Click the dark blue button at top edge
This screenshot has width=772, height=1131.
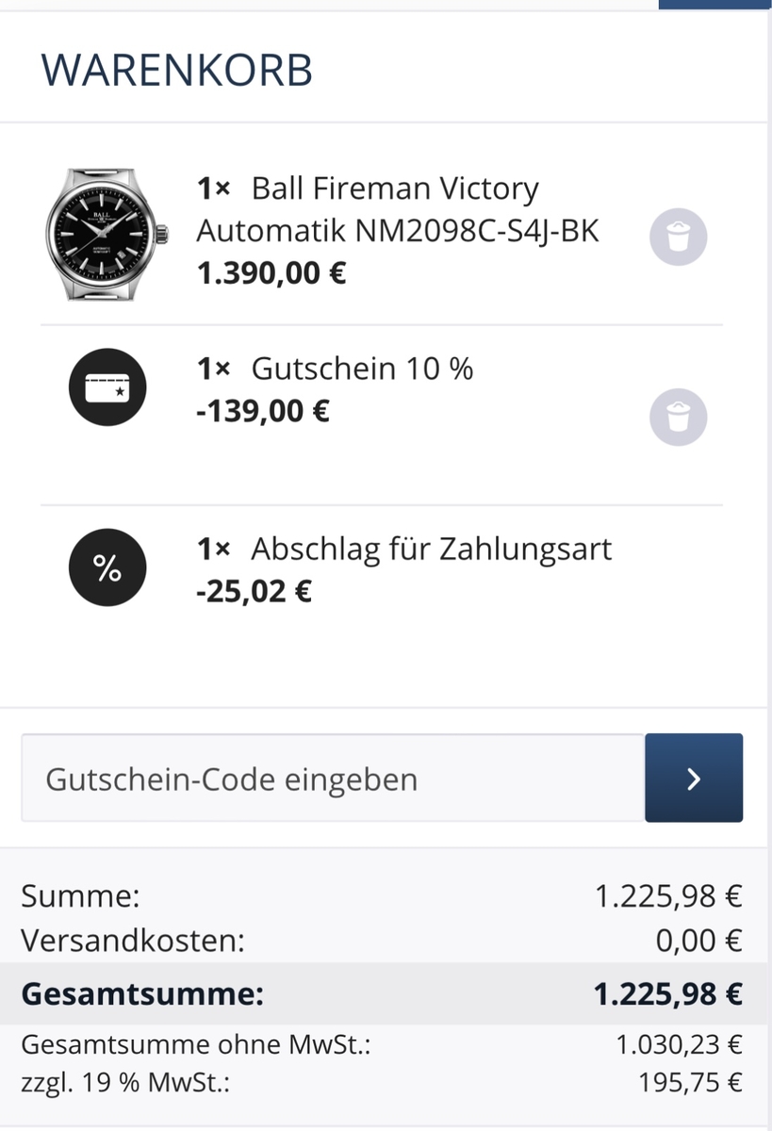(715, 4)
